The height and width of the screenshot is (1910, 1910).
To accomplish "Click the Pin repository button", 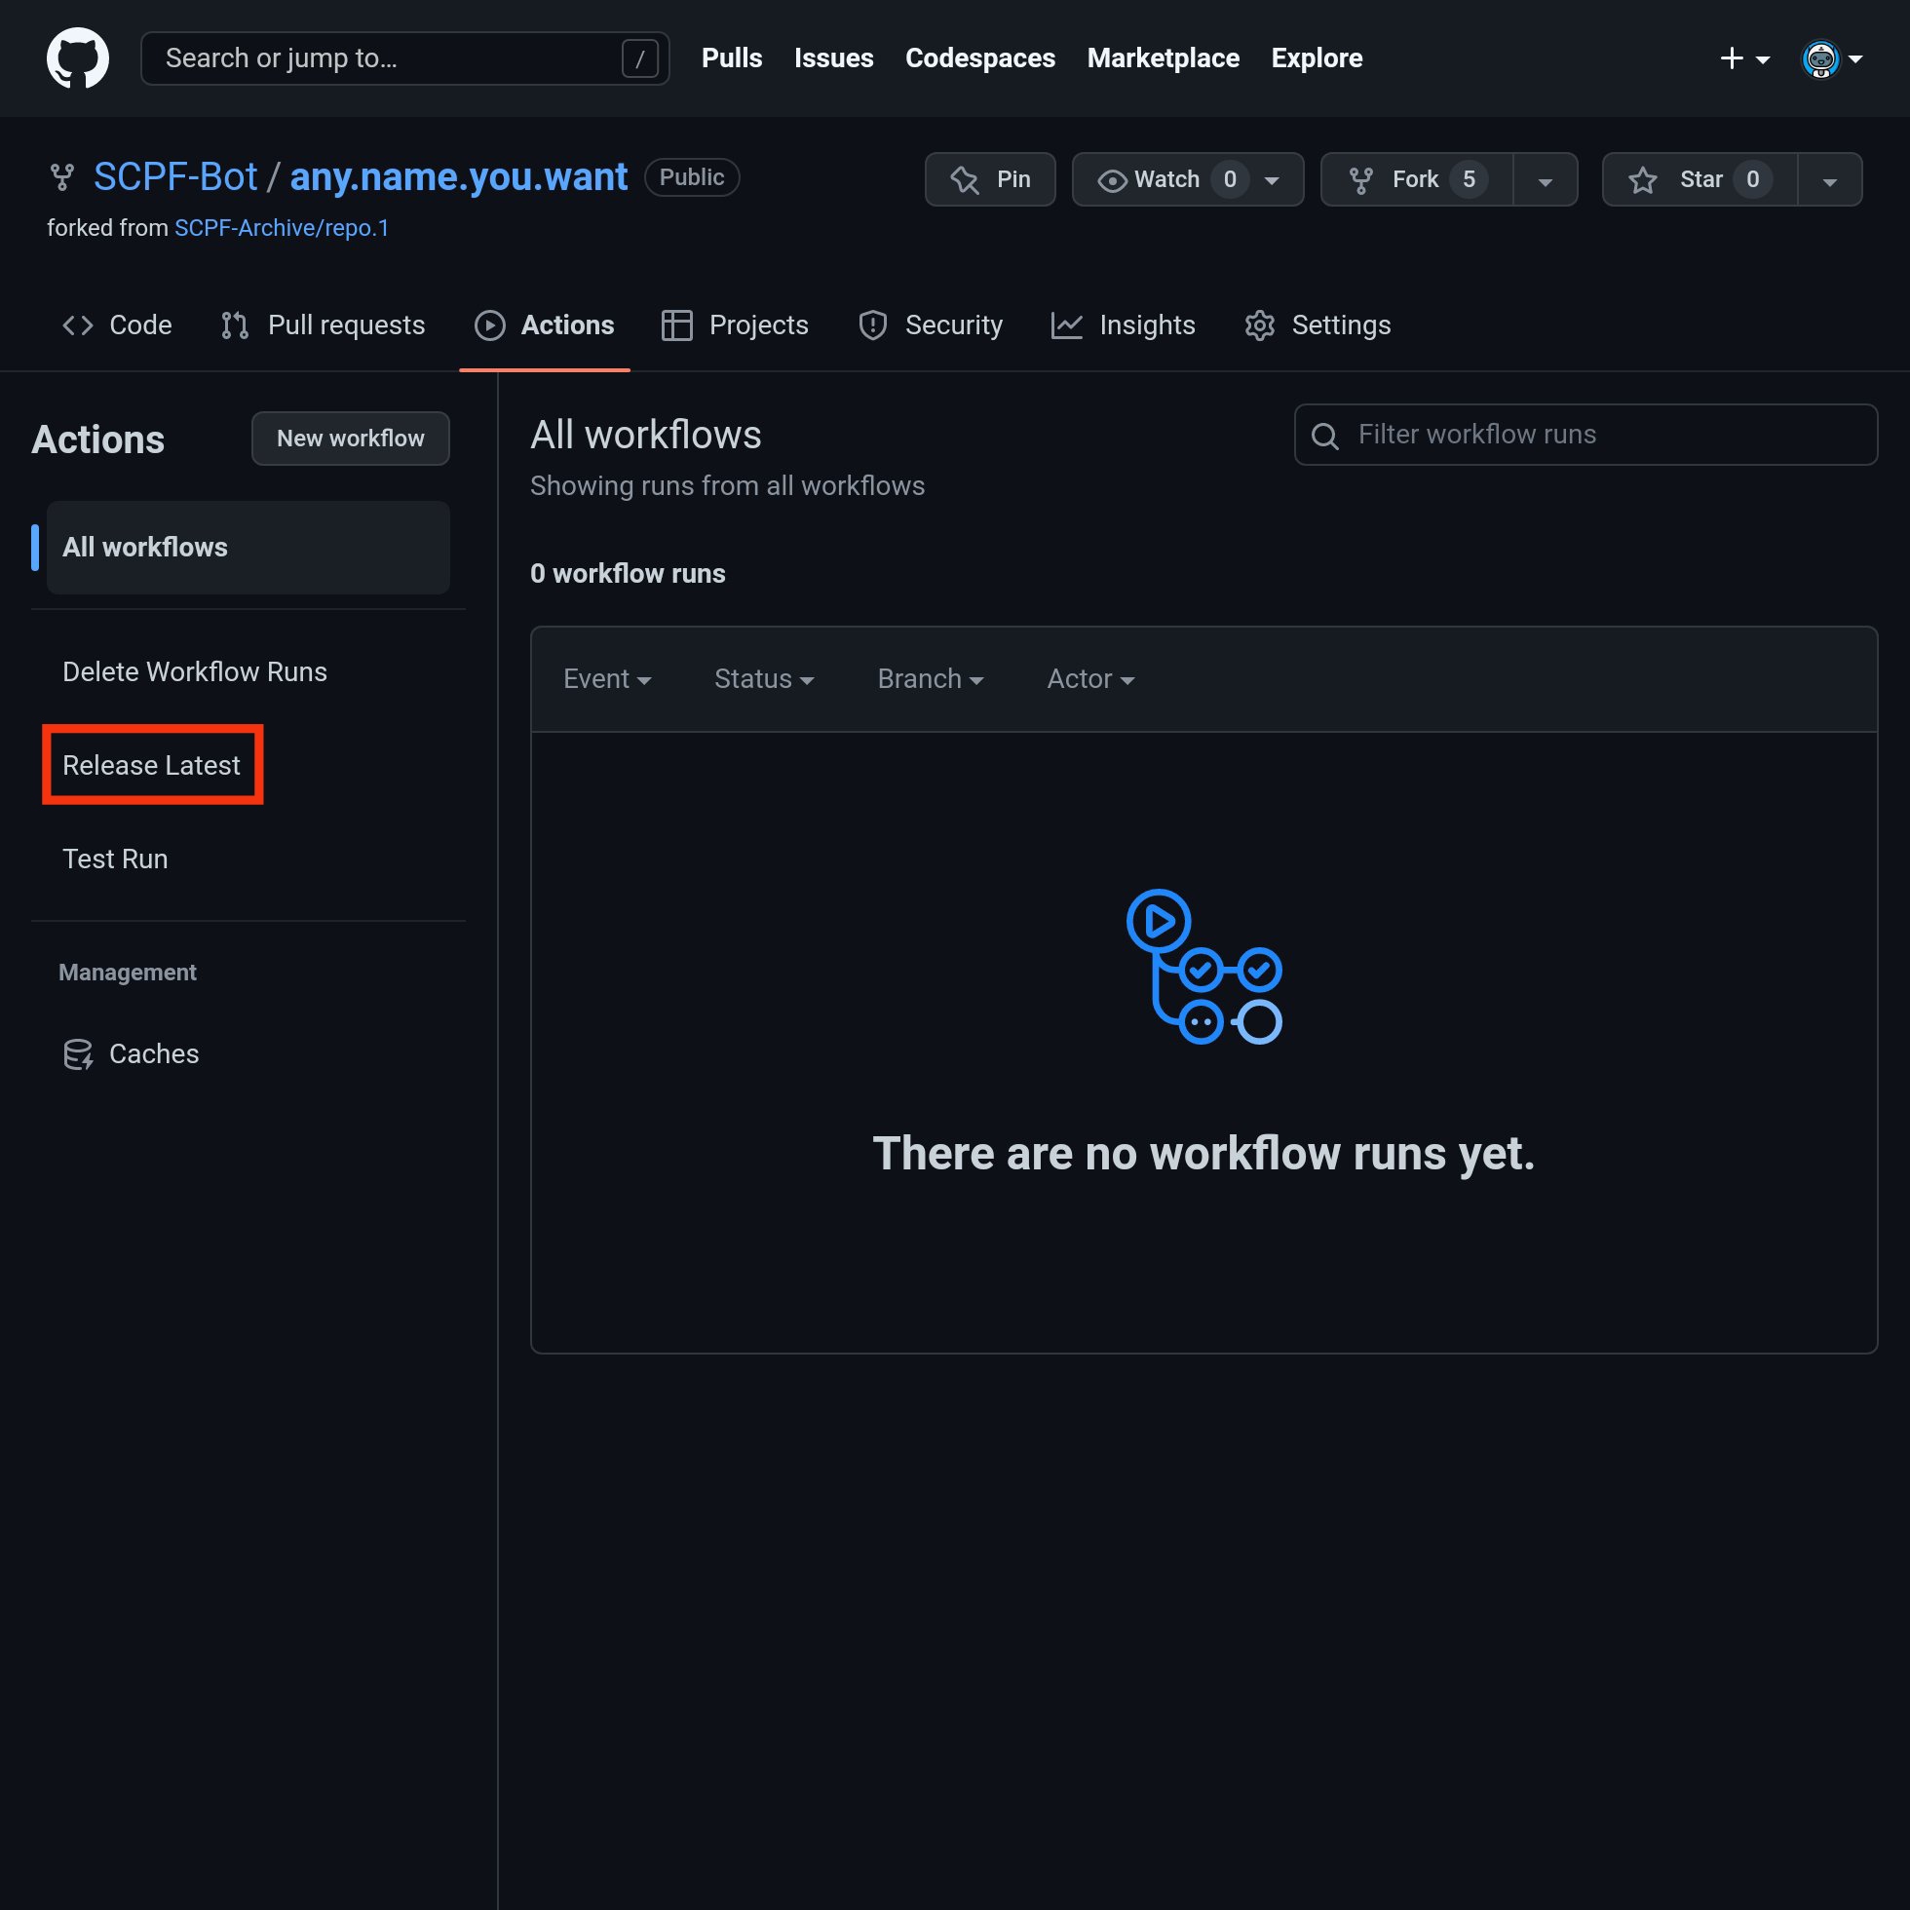I will pyautogui.click(x=990, y=179).
